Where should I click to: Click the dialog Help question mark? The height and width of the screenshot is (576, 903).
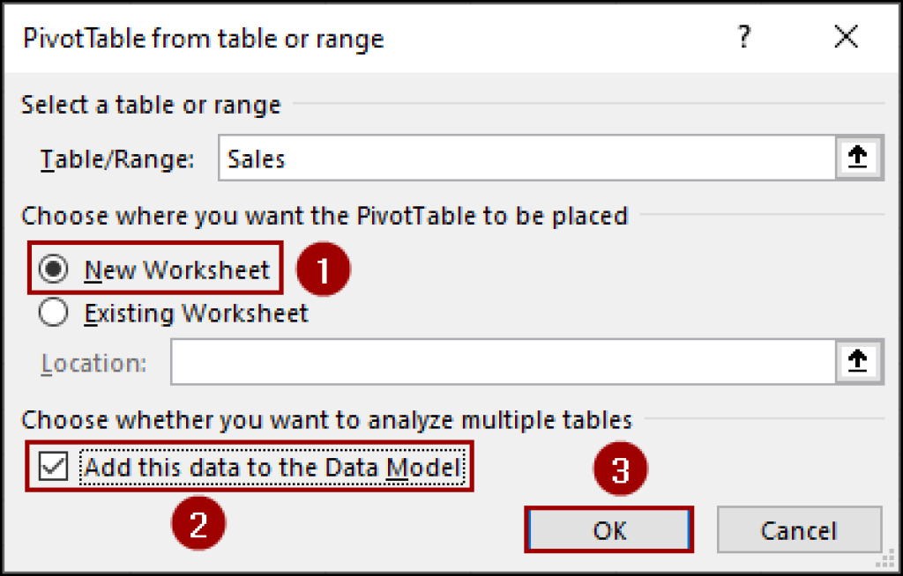point(743,37)
